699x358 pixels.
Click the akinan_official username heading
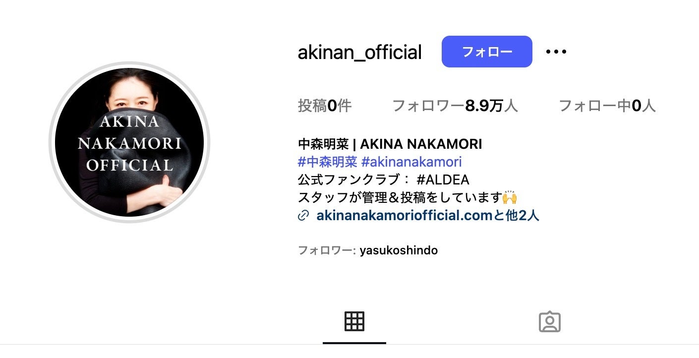click(359, 52)
